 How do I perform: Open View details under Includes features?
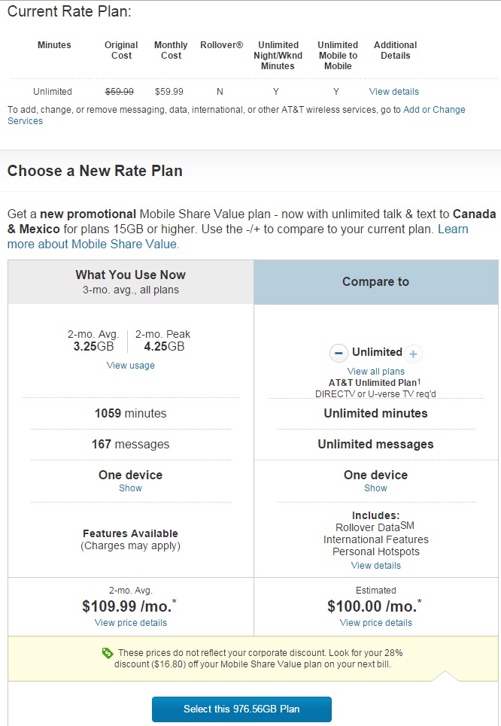click(x=376, y=565)
